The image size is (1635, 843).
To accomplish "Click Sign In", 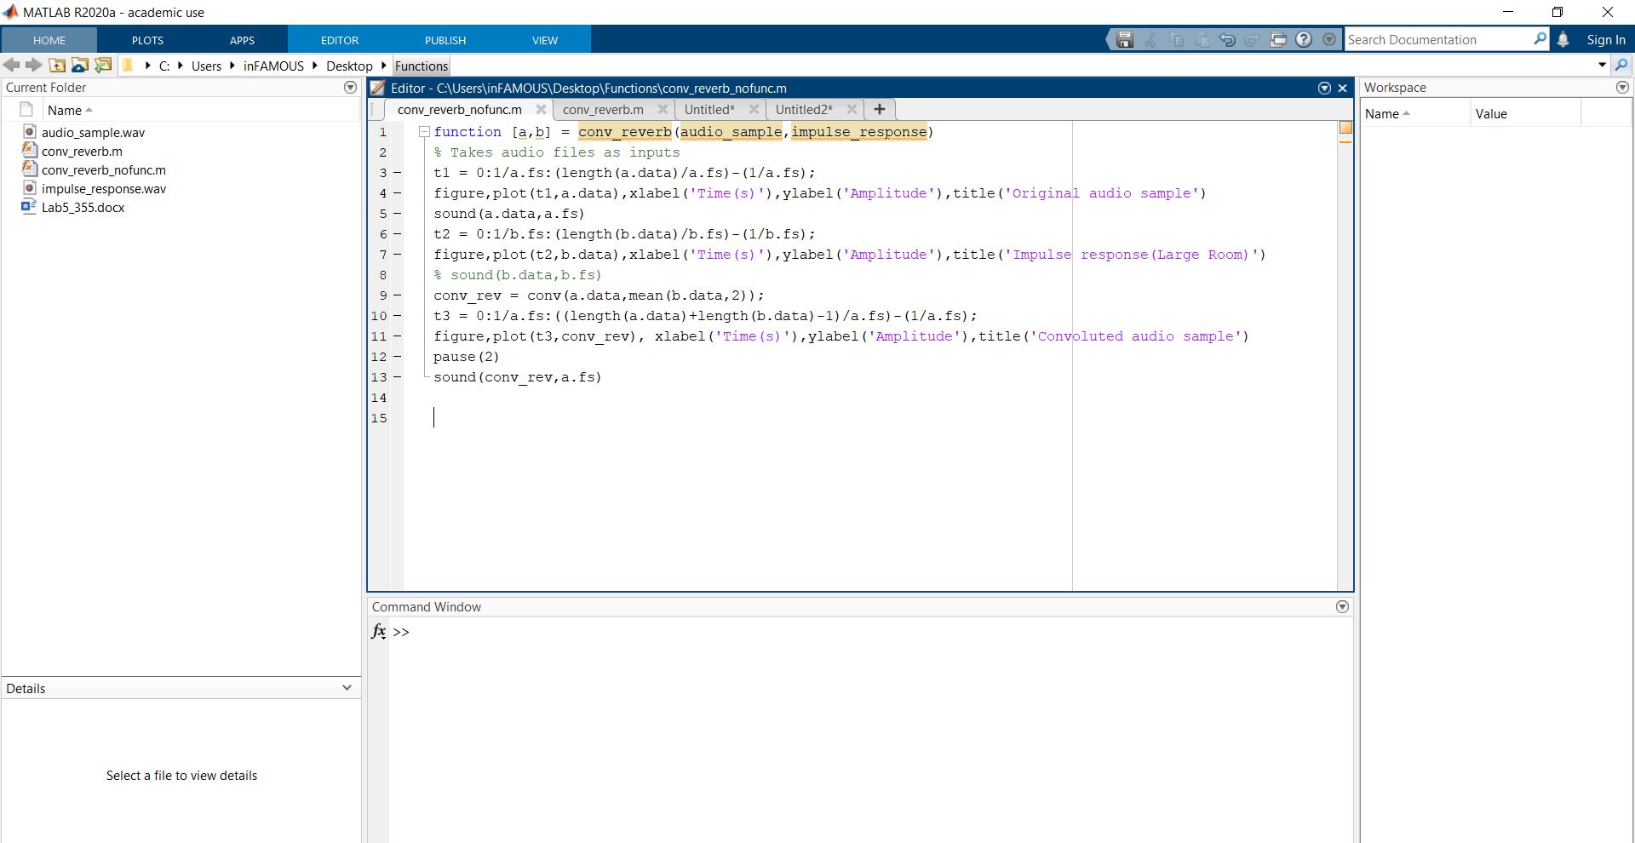I will pos(1606,39).
